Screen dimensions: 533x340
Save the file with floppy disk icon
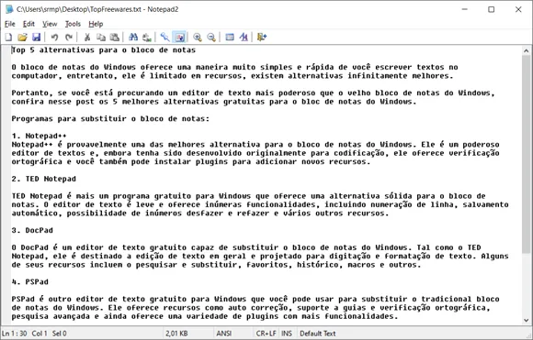pyautogui.click(x=36, y=37)
